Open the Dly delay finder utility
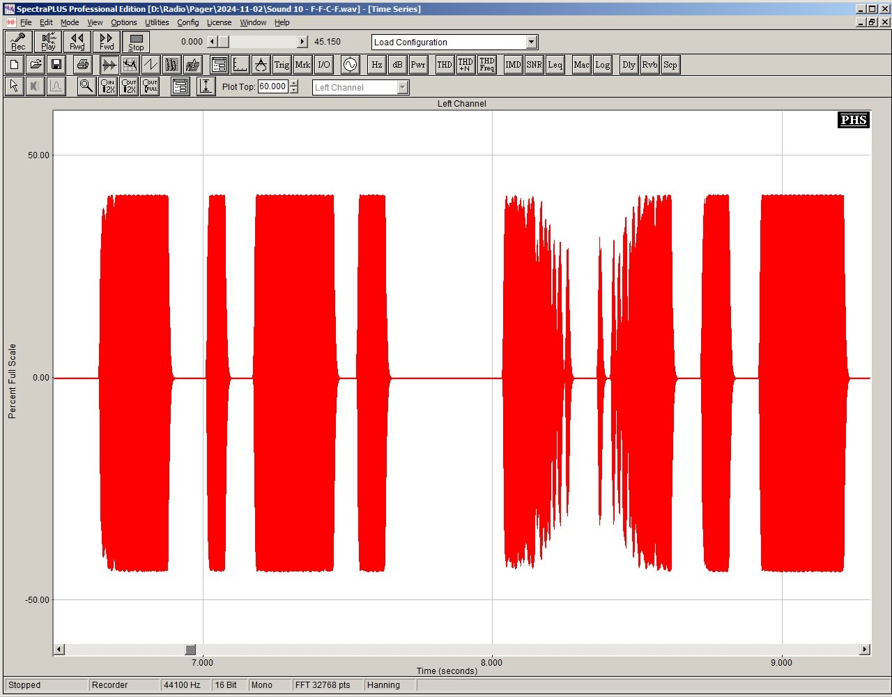 [x=629, y=65]
